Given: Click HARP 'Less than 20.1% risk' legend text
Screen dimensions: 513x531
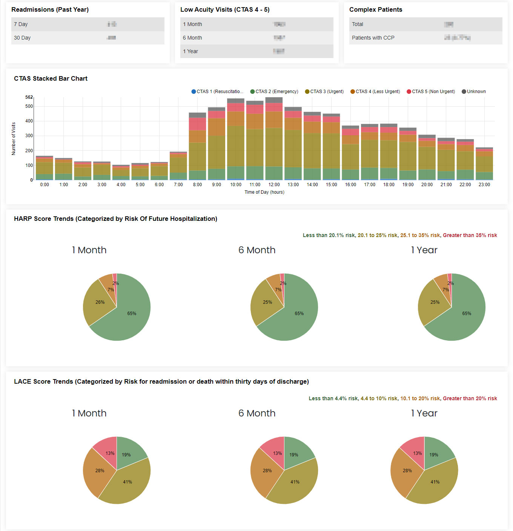Looking at the screenshot, I should point(329,235).
